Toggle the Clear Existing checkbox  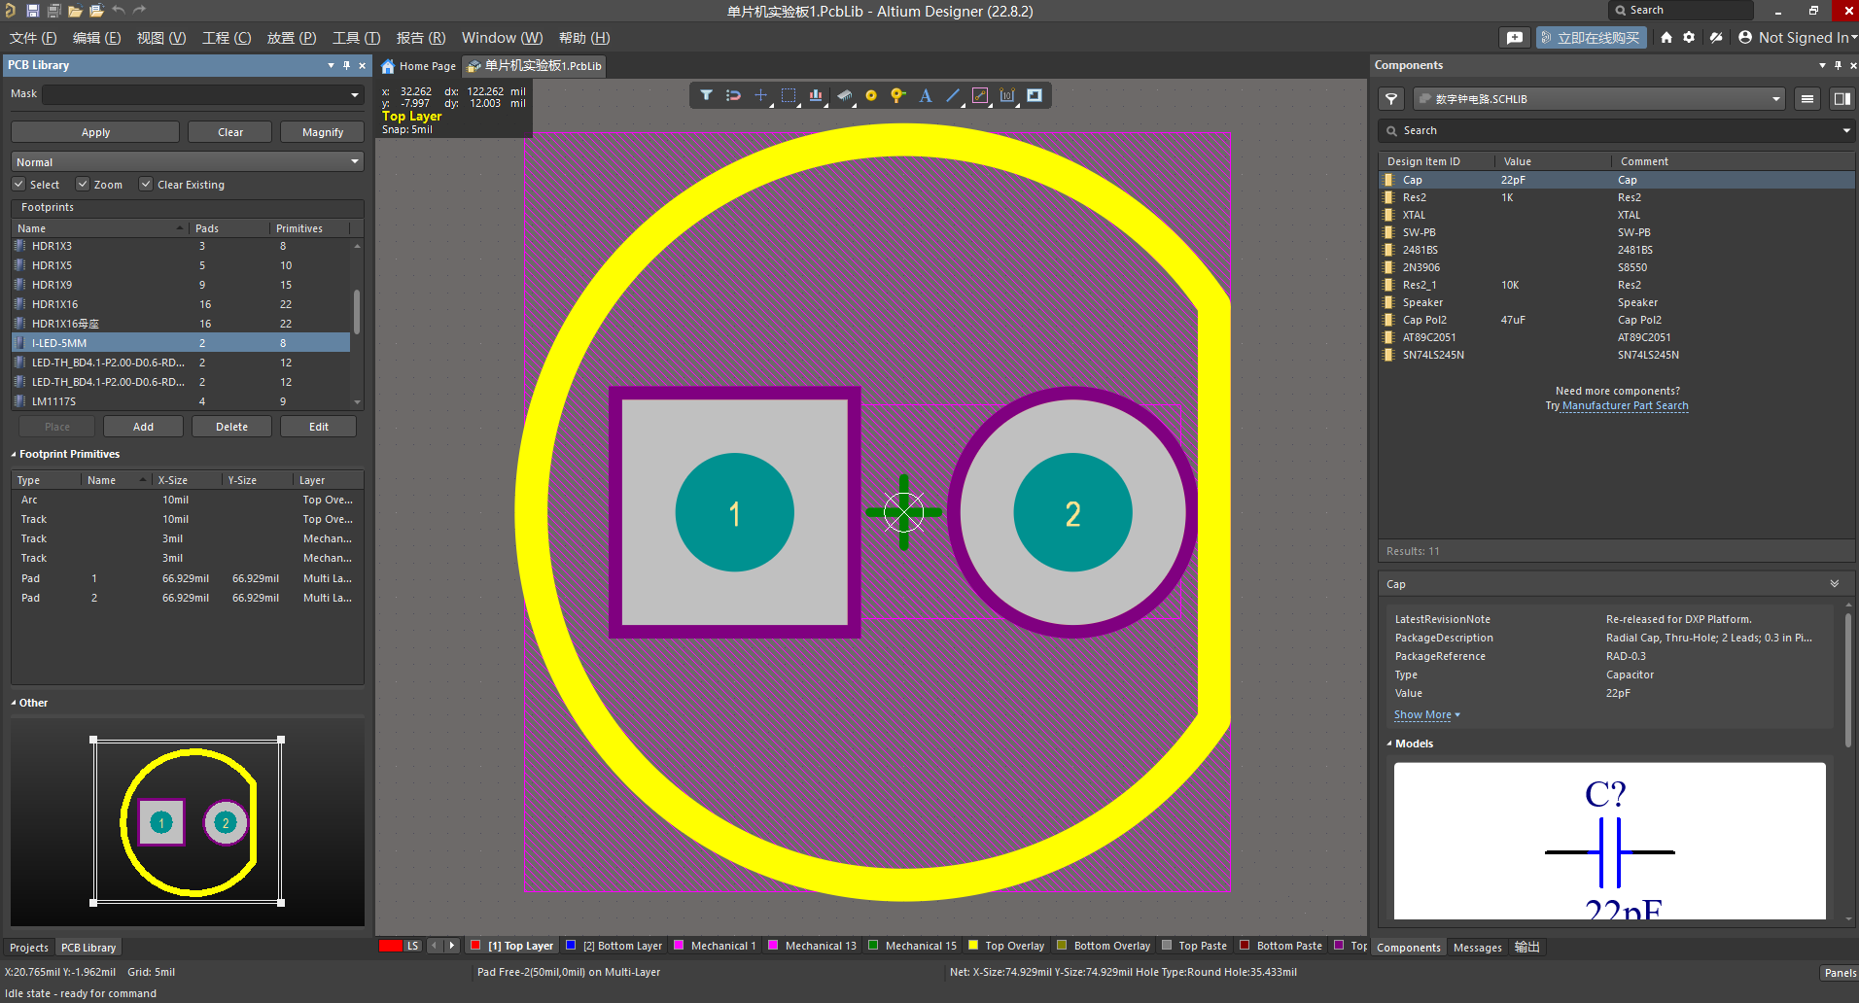coord(146,185)
